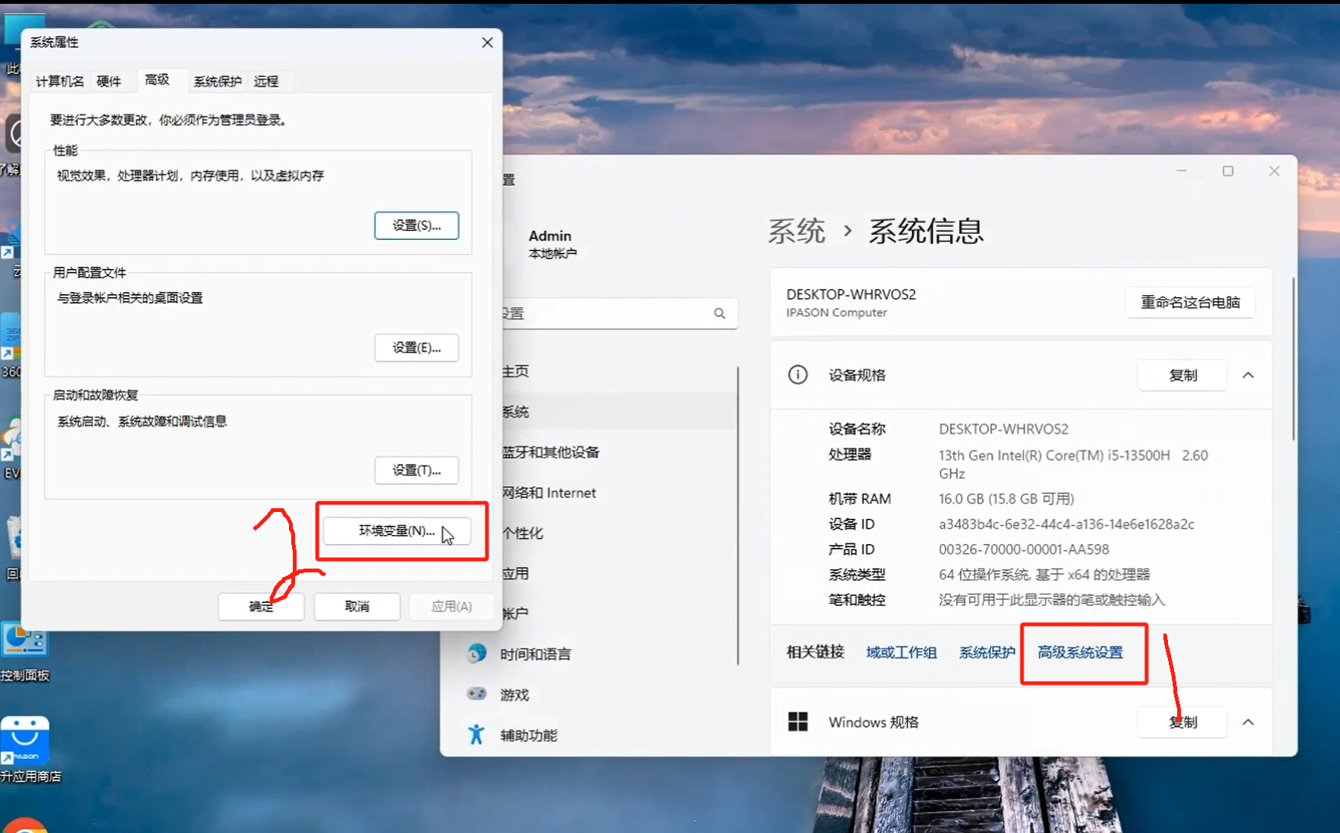
Task: Click the Windows logo icon by Windows 规格
Action: [797, 722]
